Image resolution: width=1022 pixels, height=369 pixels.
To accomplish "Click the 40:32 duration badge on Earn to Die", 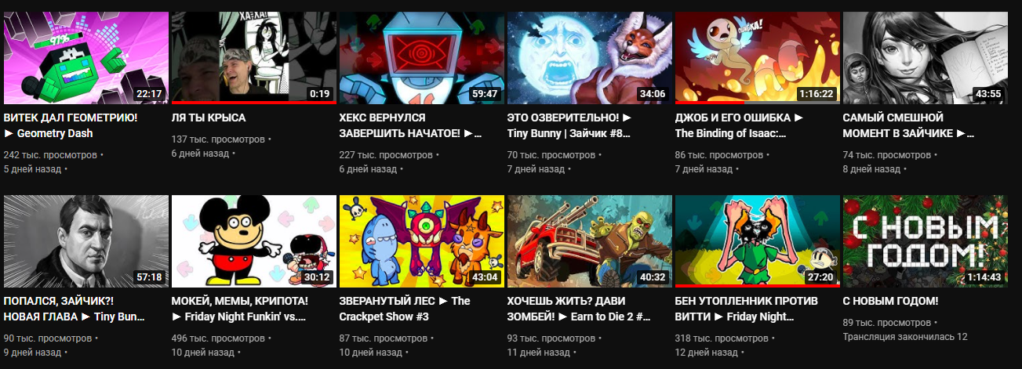I will coord(653,277).
